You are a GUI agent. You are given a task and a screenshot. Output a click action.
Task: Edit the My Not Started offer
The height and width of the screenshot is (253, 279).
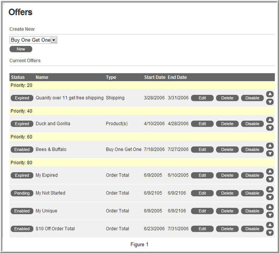(202, 193)
